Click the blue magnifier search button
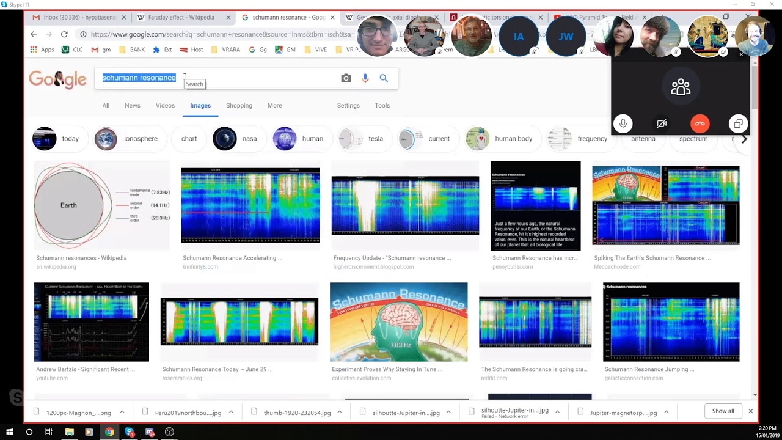Screen dimensions: 782x440 384,78
